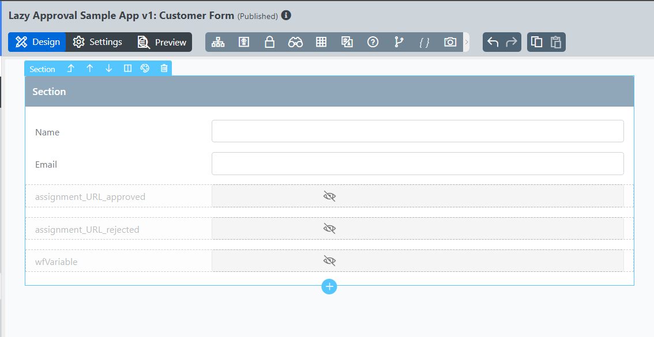Toggle visibility of wfVariable field
The height and width of the screenshot is (337, 654).
coord(329,261)
